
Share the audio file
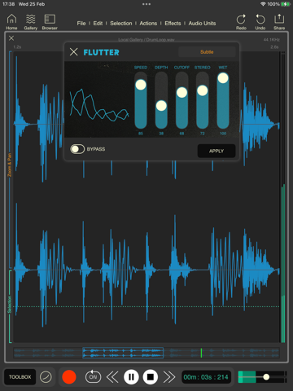[279, 22]
